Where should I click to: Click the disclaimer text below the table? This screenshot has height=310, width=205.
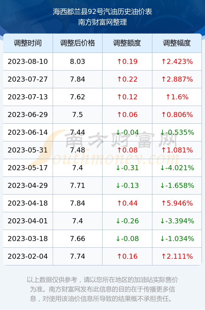(102, 289)
